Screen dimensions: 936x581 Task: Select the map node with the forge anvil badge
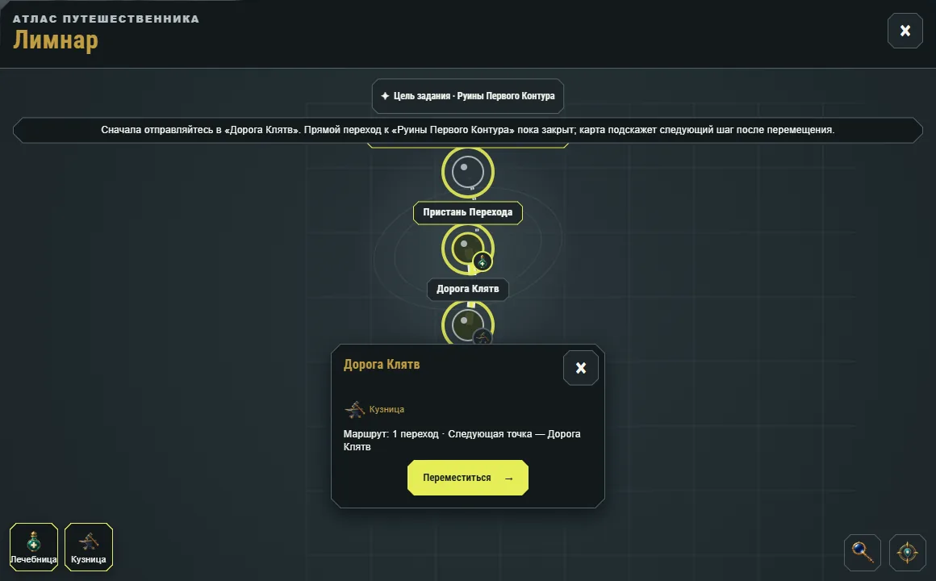tap(468, 323)
